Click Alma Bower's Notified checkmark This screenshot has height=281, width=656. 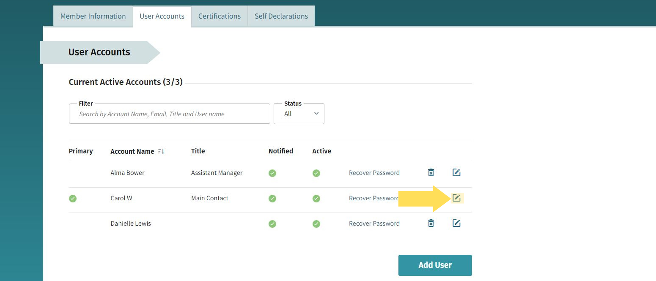[x=272, y=173]
